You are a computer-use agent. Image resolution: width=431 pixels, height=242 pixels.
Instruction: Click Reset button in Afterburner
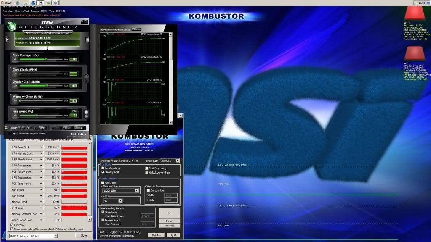coord(68,128)
